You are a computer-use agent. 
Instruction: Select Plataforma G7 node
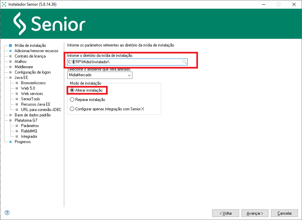(x=26, y=120)
